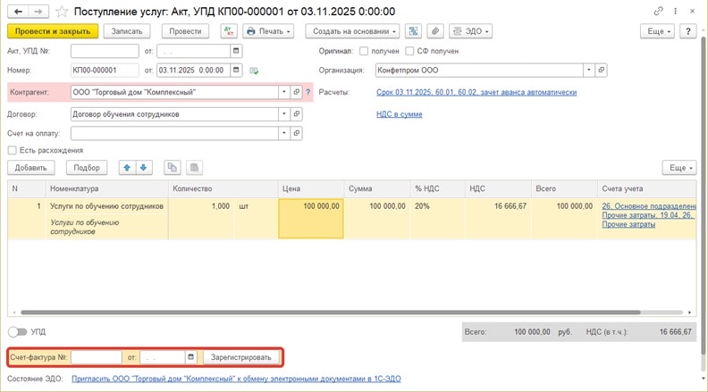
Task: Enable the 'Есть расхождения' checkbox
Action: (x=13, y=150)
